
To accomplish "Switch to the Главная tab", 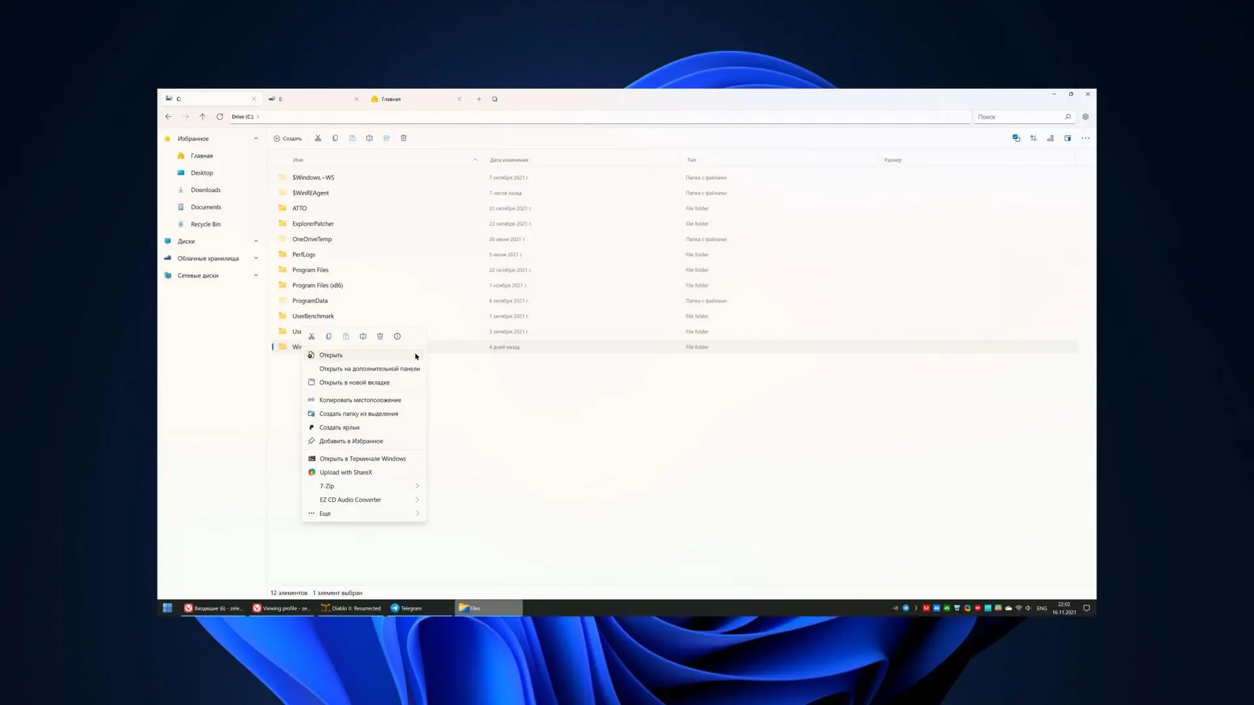I will tap(416, 99).
